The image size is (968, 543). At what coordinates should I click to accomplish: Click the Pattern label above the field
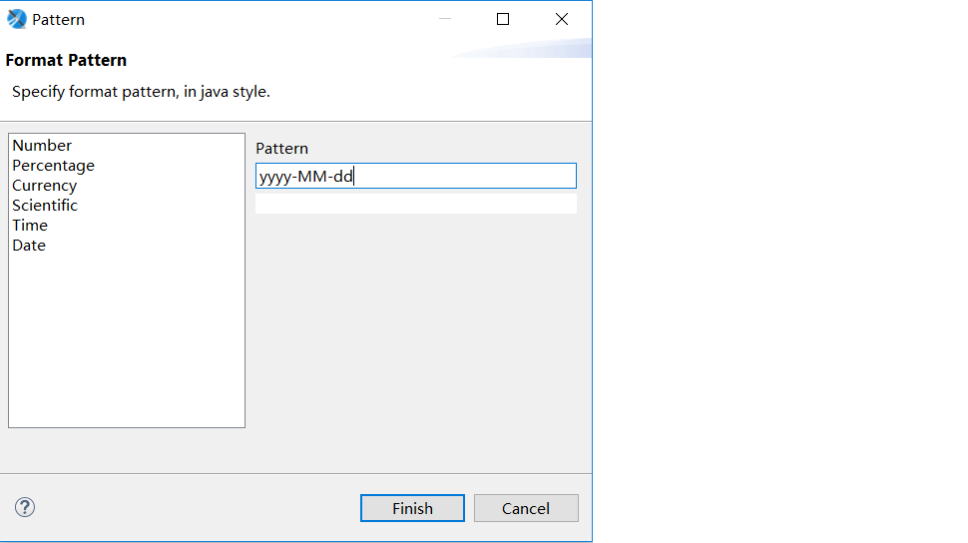coord(281,149)
